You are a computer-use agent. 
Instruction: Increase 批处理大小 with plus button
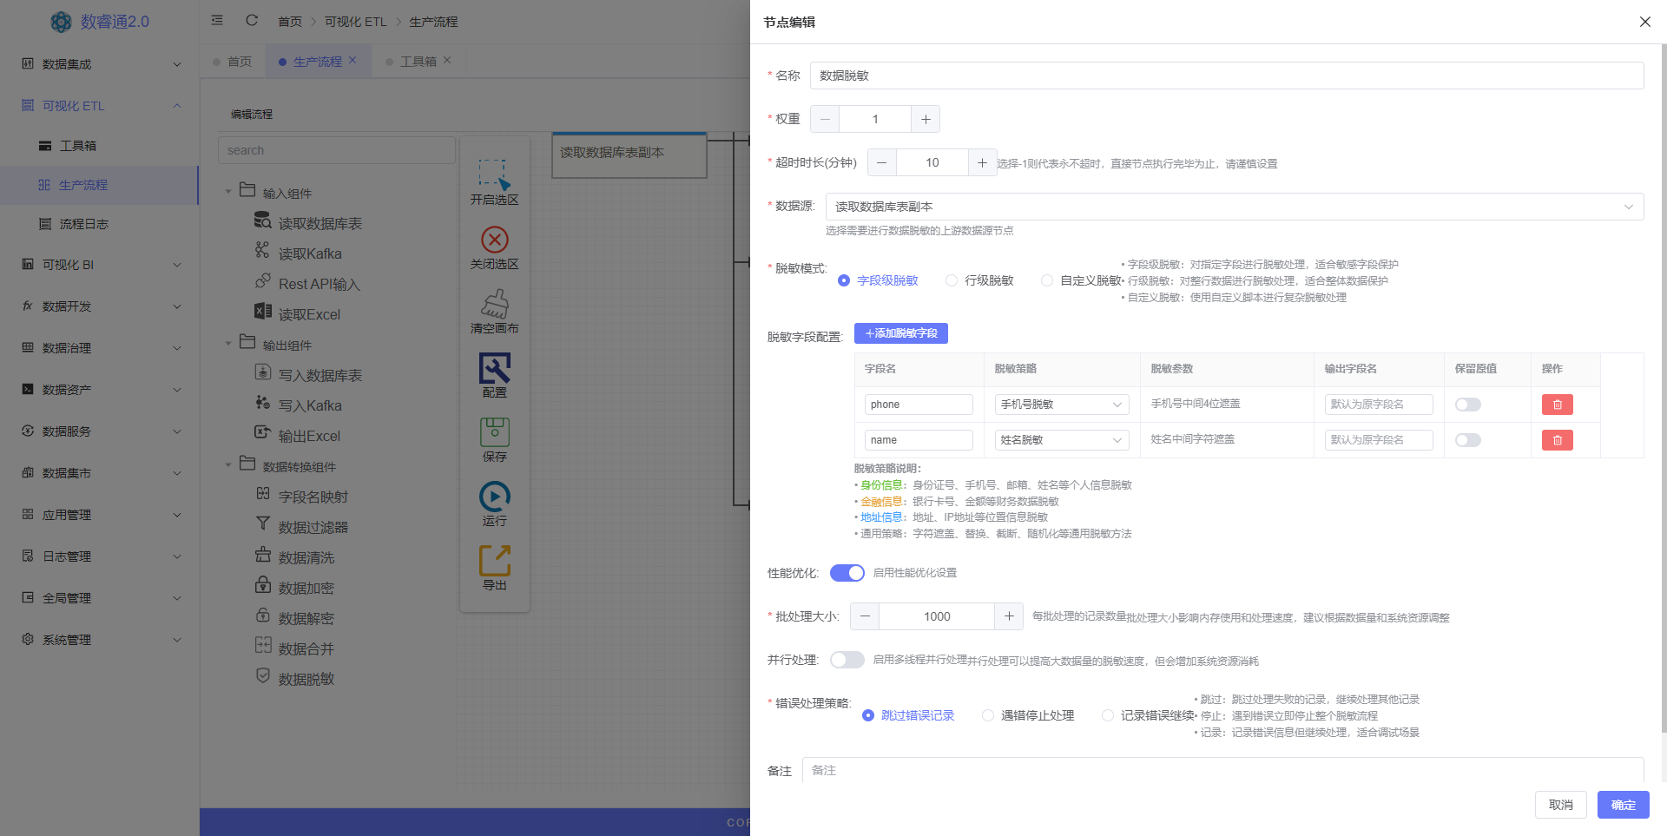pos(1009,616)
